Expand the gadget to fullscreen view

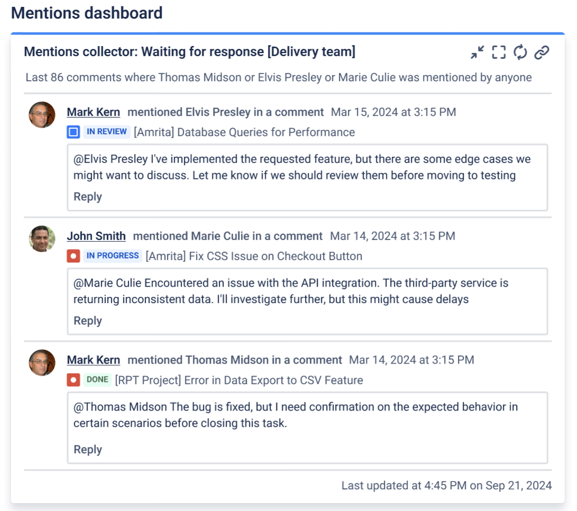[x=499, y=52]
